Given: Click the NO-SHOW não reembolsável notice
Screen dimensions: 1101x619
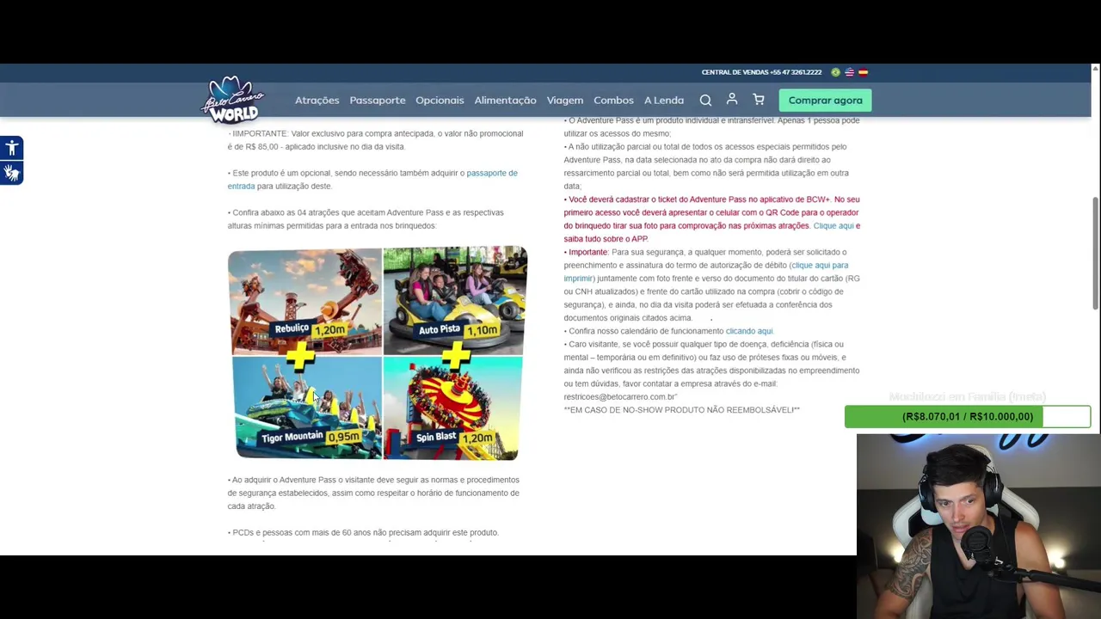Looking at the screenshot, I should pyautogui.click(x=682, y=410).
